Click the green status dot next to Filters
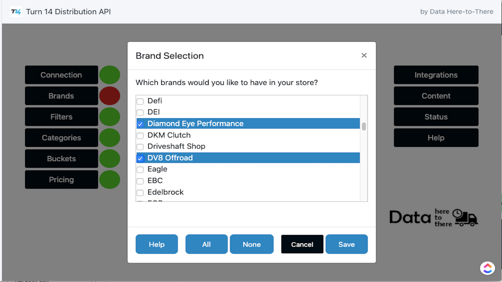Viewport: 502px width, 282px height. pyautogui.click(x=109, y=117)
